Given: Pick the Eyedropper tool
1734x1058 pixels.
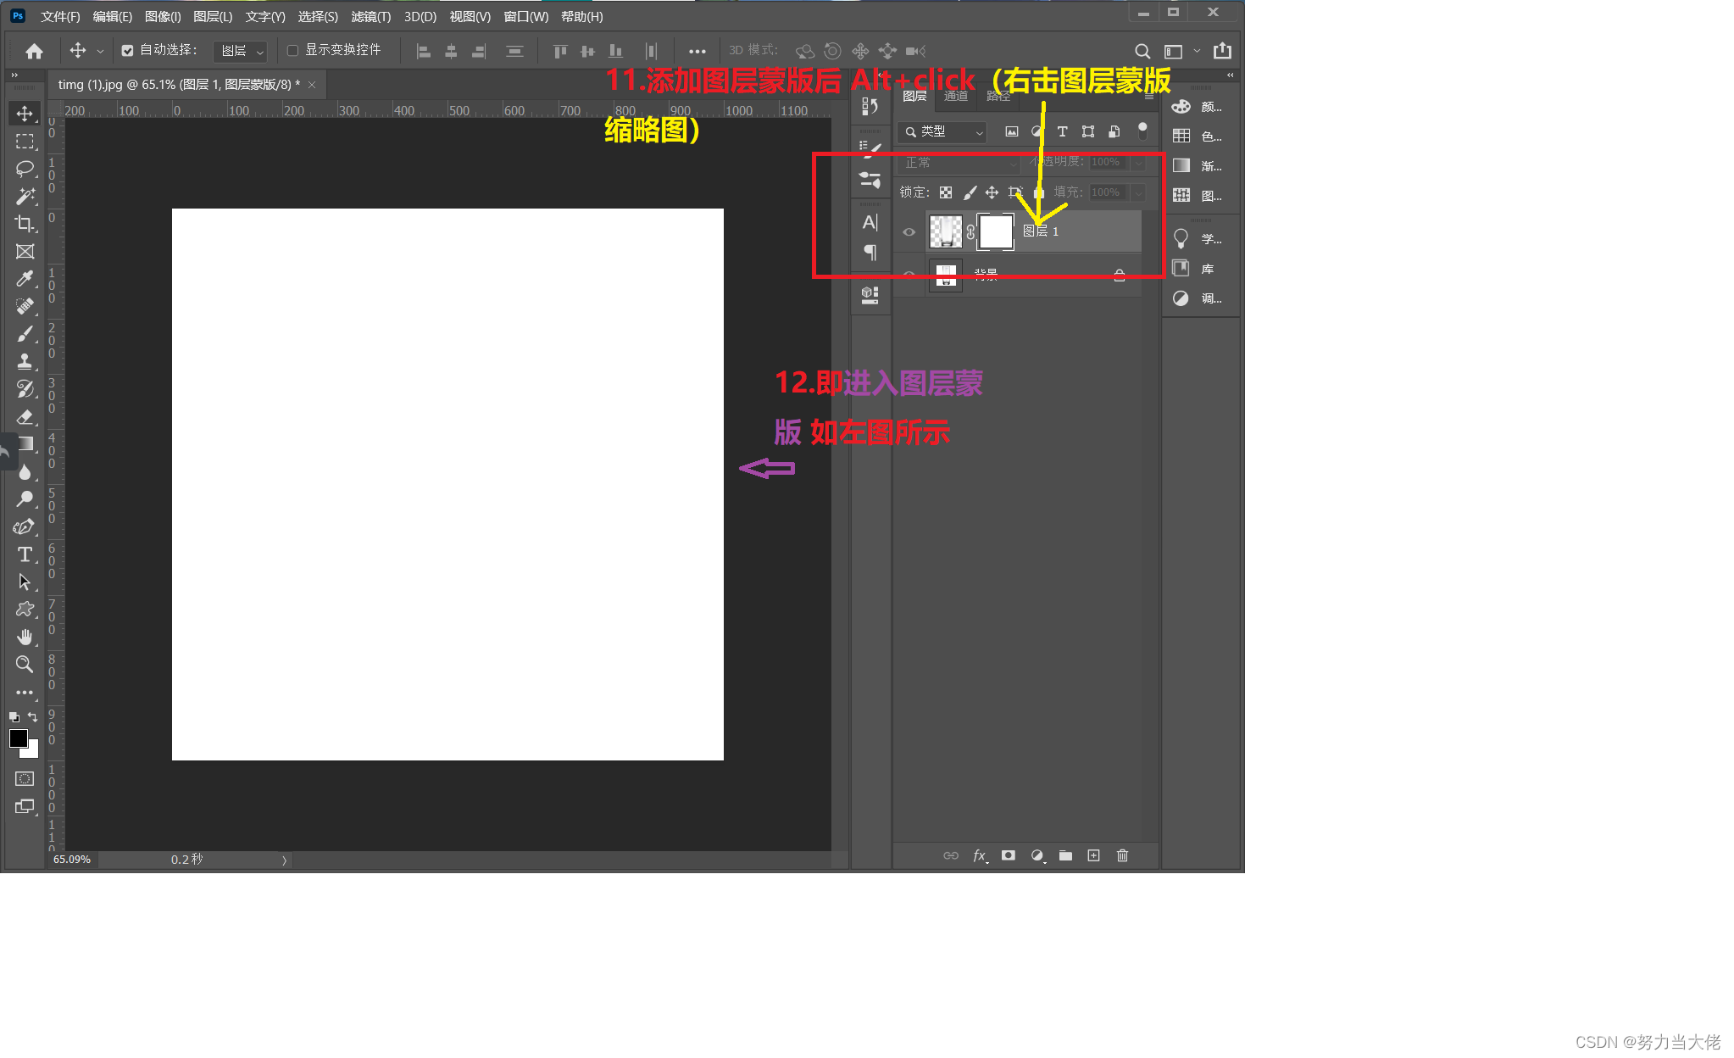Looking at the screenshot, I should [25, 279].
